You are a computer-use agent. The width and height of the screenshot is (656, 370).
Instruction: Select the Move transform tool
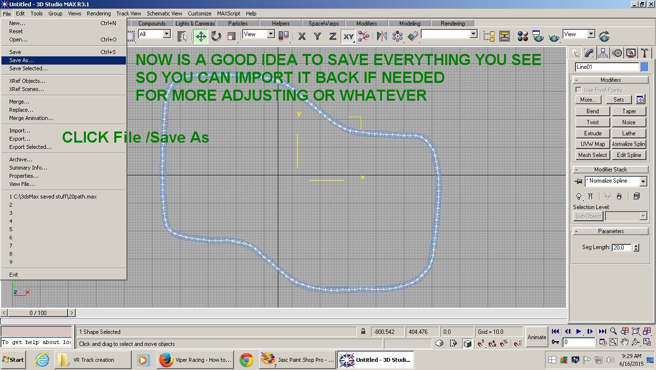click(201, 36)
